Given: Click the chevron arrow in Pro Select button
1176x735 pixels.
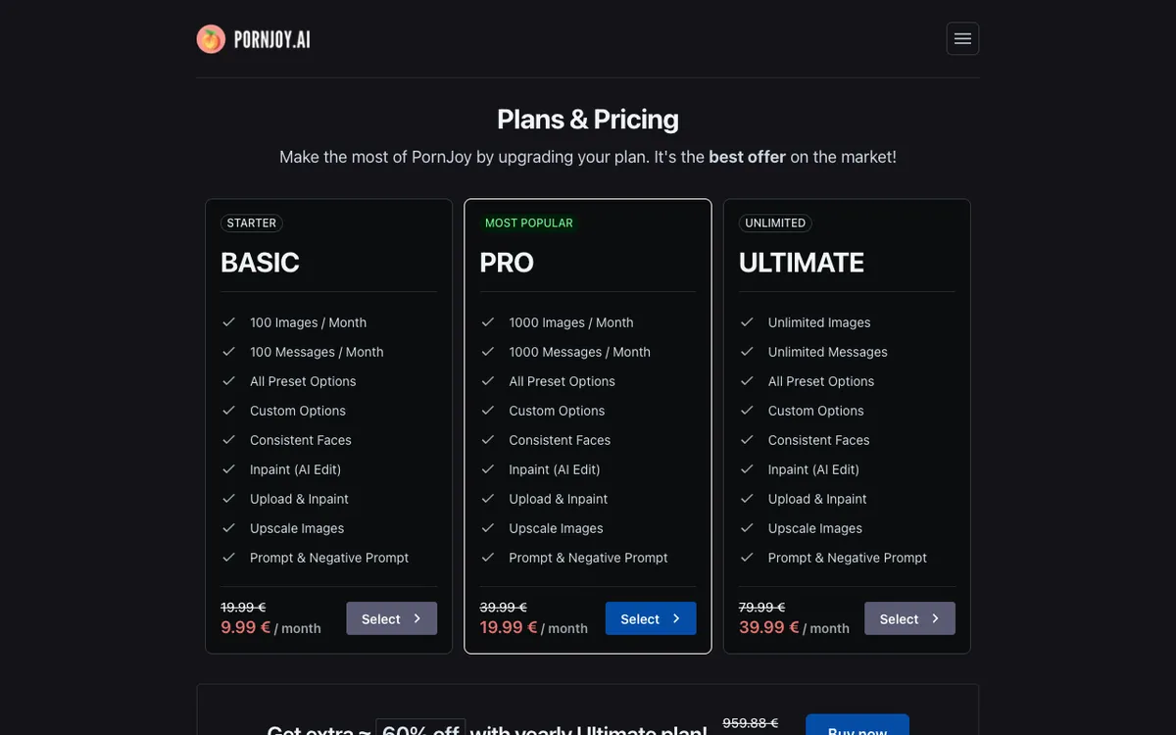Looking at the screenshot, I should point(676,618).
